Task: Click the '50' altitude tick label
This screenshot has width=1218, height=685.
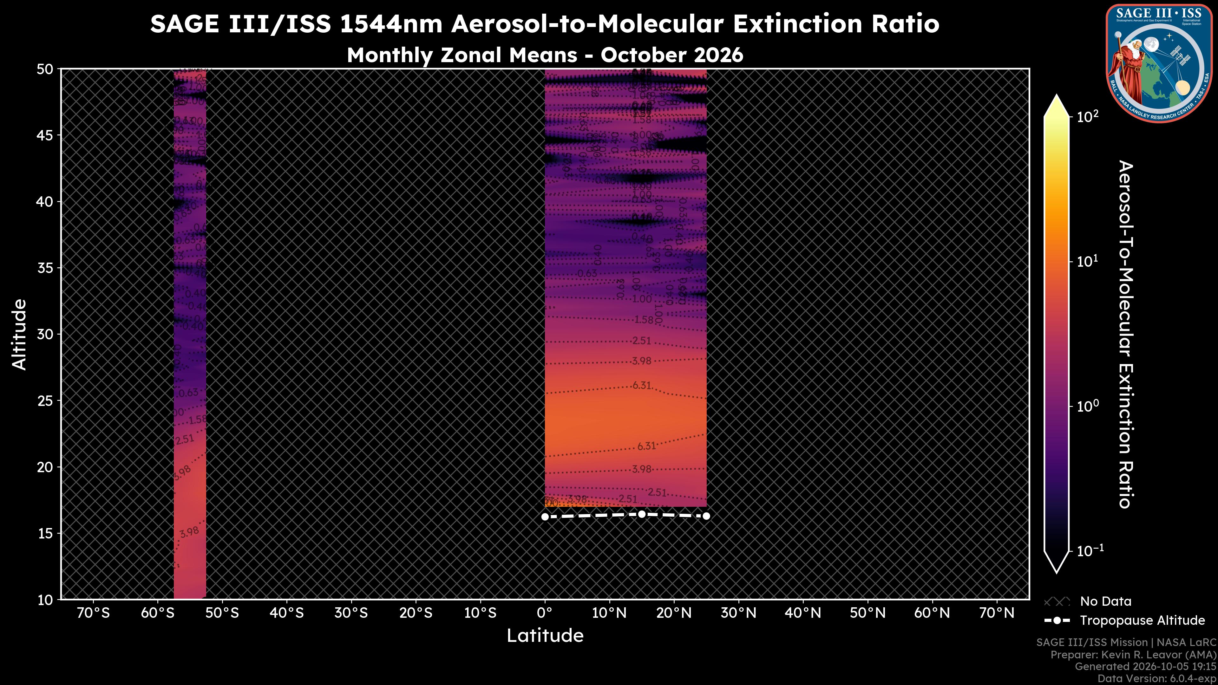Action: pyautogui.click(x=45, y=69)
